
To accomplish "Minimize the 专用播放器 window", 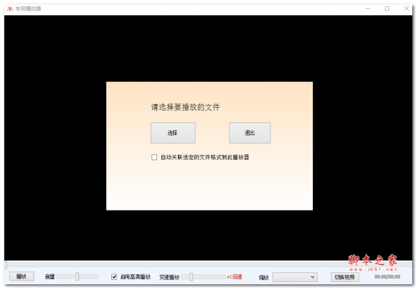I will click(368, 8).
